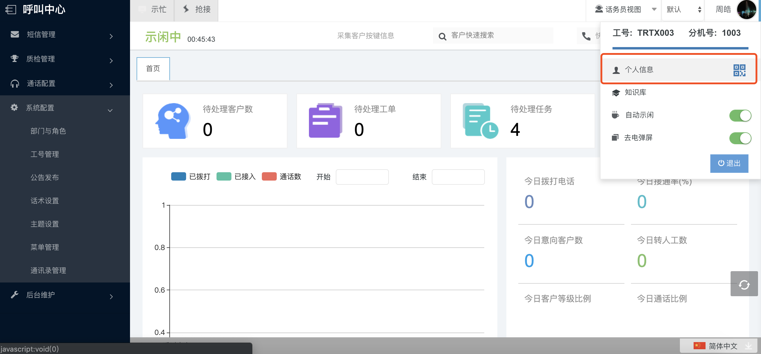Toggle the 自动示闲 switch off
Screen dimensions: 761x354
[740, 116]
